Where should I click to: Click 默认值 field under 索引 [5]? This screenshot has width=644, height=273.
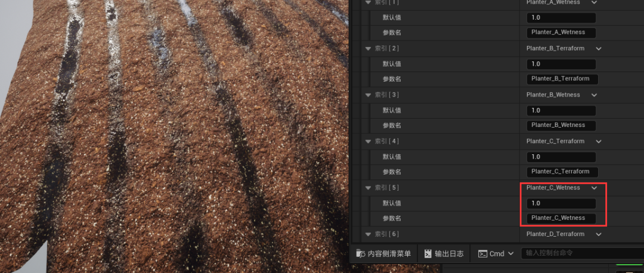pos(561,203)
